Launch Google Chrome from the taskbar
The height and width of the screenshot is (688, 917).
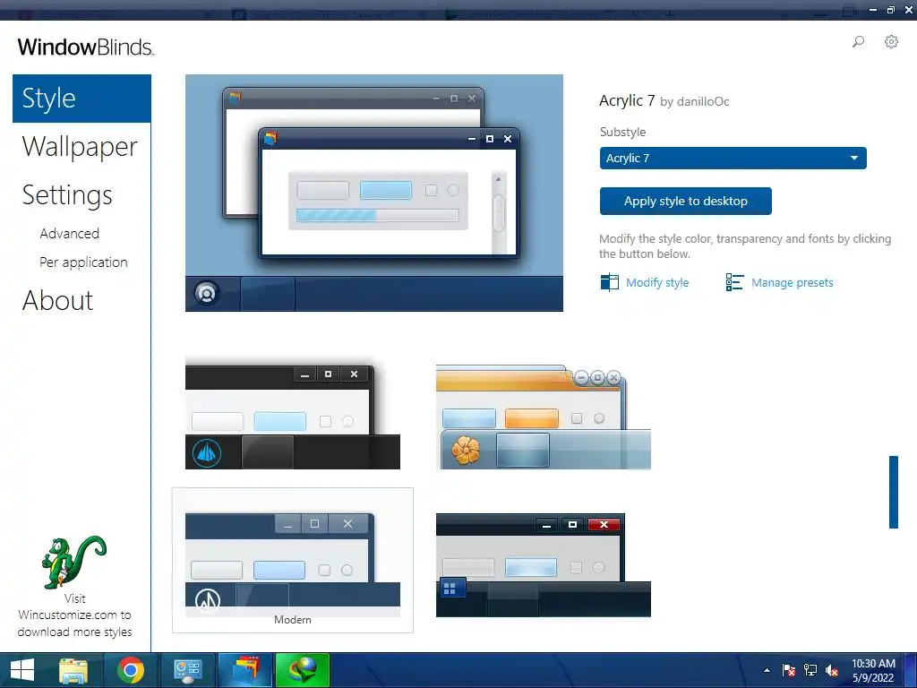click(x=131, y=670)
